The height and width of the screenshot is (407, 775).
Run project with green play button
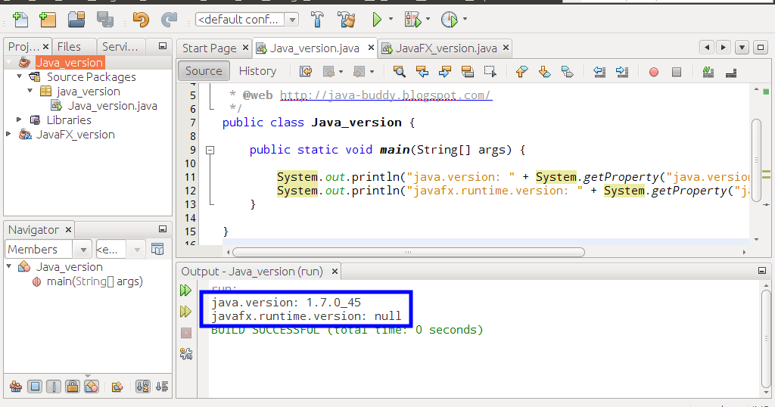[377, 20]
